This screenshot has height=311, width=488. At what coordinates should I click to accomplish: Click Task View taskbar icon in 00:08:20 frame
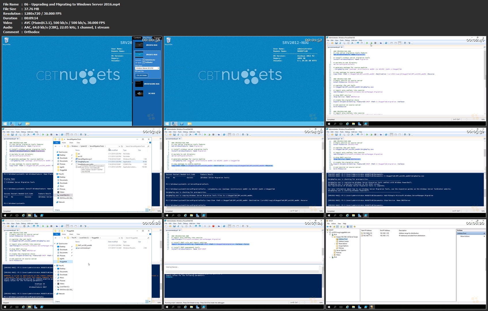tap(341, 307)
